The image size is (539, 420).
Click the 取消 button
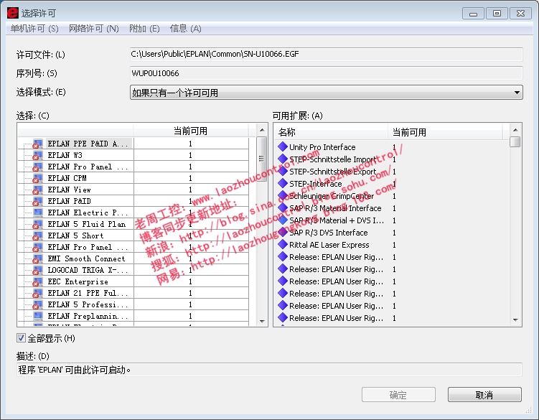[484, 395]
